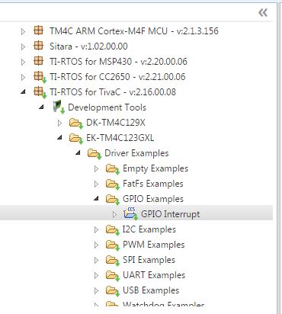Viewport: 282px width, 314px height.
Task: Click the USB Examples folder icon
Action: point(113,291)
